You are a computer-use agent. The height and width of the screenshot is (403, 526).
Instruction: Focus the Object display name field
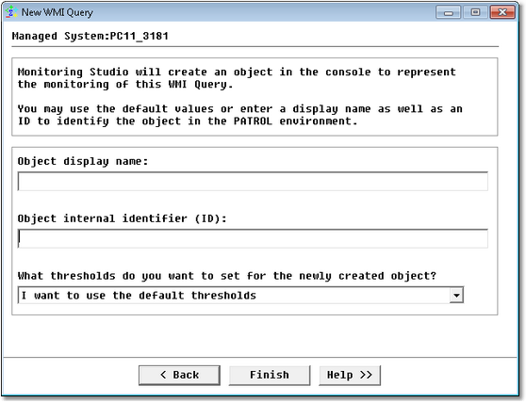tap(253, 181)
